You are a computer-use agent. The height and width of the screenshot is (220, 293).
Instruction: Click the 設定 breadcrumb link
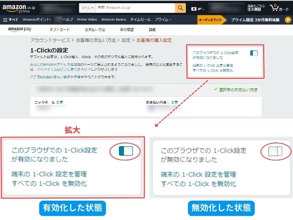[126, 40]
